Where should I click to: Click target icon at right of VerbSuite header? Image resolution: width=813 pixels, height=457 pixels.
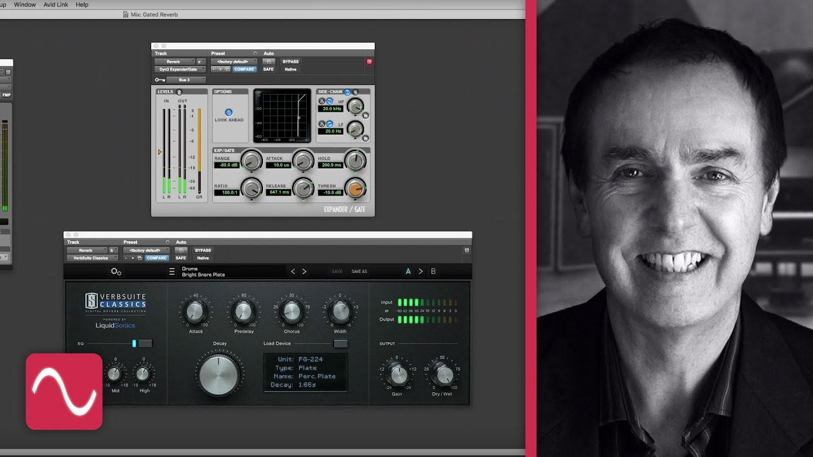pyautogui.click(x=466, y=250)
